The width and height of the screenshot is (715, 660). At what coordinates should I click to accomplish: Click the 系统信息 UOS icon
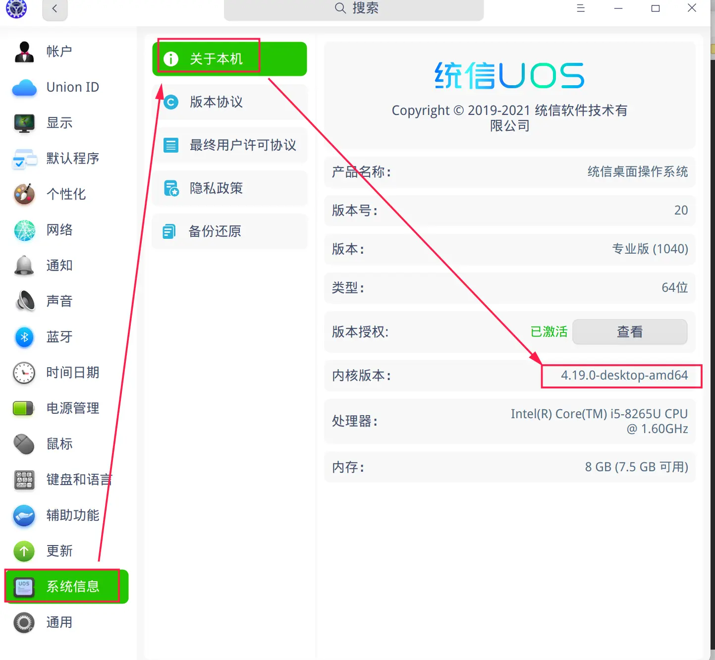pos(24,587)
